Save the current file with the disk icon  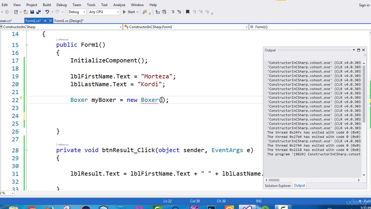[x=32, y=12]
